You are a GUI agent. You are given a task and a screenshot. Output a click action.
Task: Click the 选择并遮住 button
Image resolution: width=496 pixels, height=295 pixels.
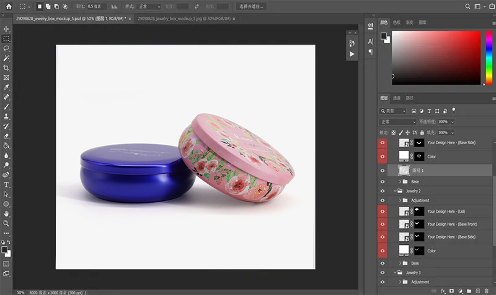click(252, 6)
